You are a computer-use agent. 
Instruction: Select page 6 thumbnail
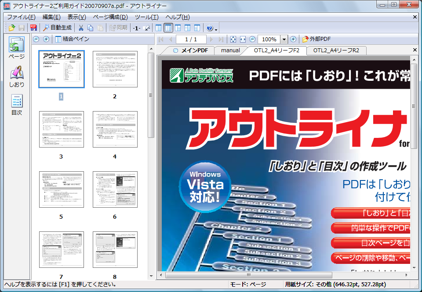[115, 190]
